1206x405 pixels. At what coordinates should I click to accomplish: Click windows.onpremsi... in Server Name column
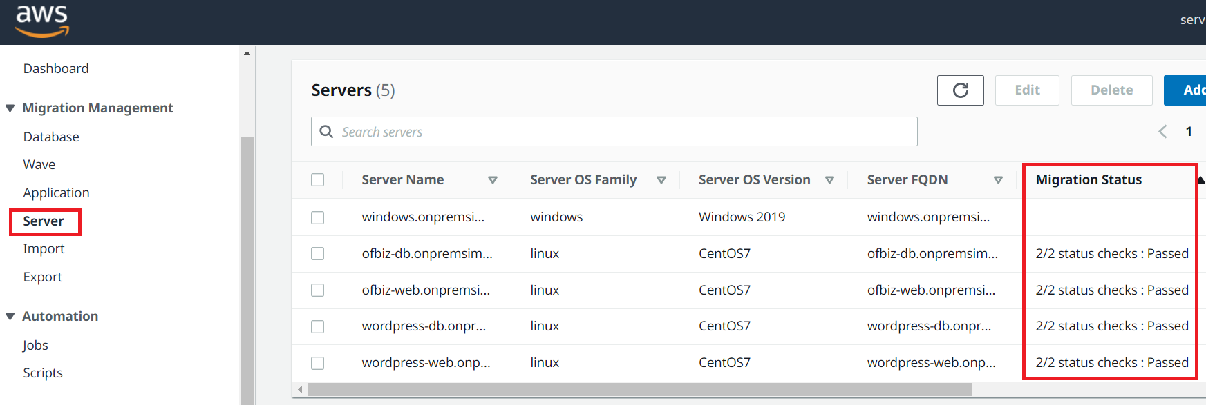click(423, 217)
